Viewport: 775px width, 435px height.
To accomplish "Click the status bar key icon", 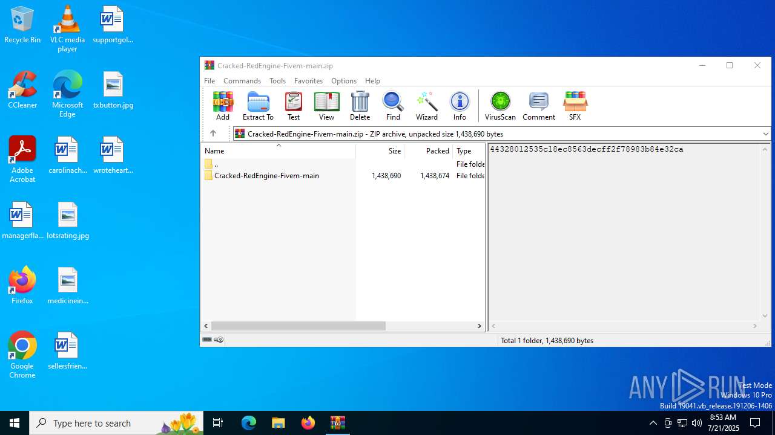I will pos(219,340).
